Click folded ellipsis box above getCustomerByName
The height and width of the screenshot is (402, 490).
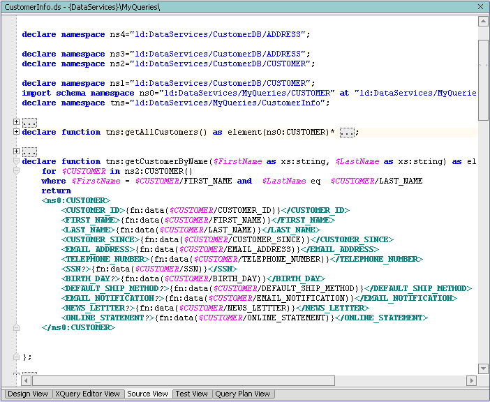(30, 152)
